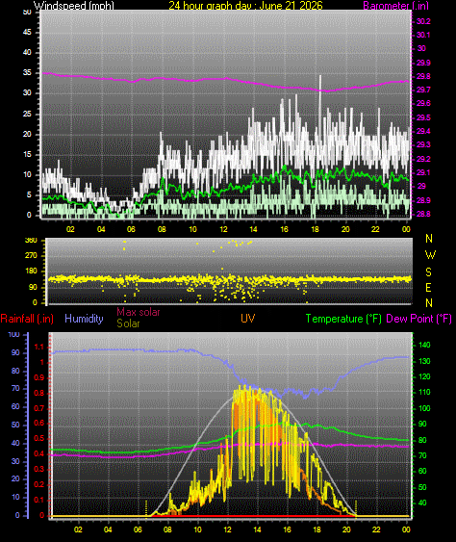Click the "0.2" rainfall axis value

[x=39, y=484]
